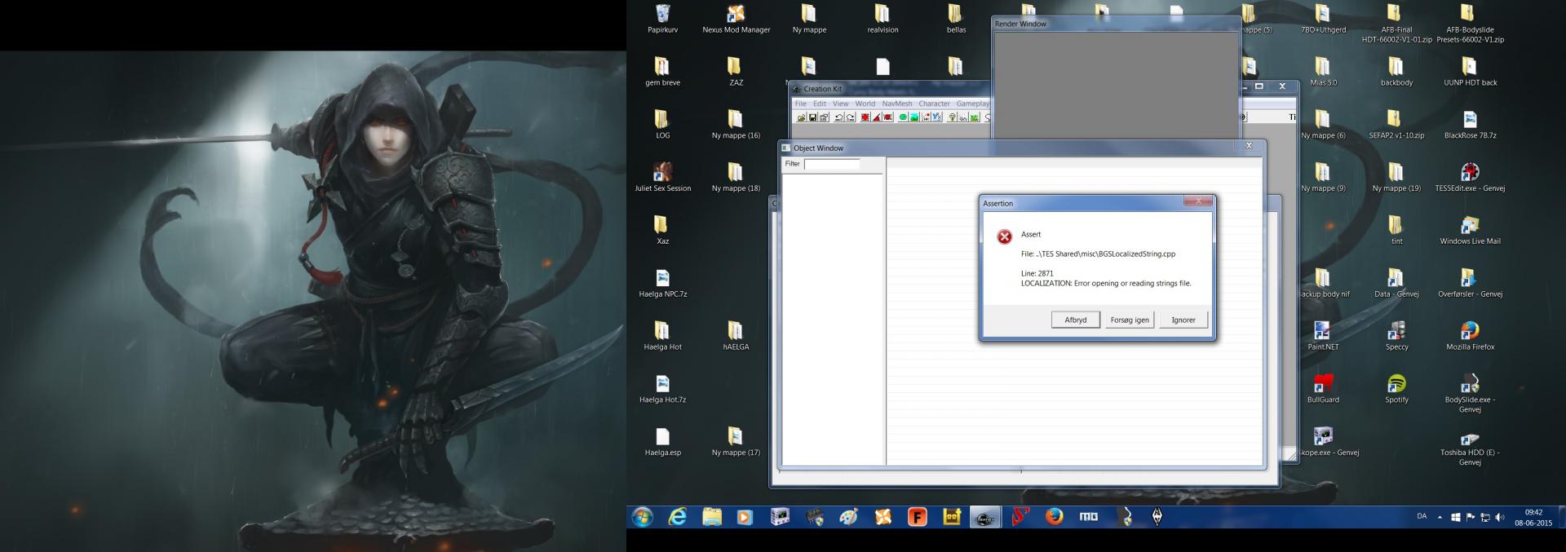Image resolution: width=1566 pixels, height=552 pixels.
Task: Select the UUNP HDT back folder
Action: (x=1470, y=72)
